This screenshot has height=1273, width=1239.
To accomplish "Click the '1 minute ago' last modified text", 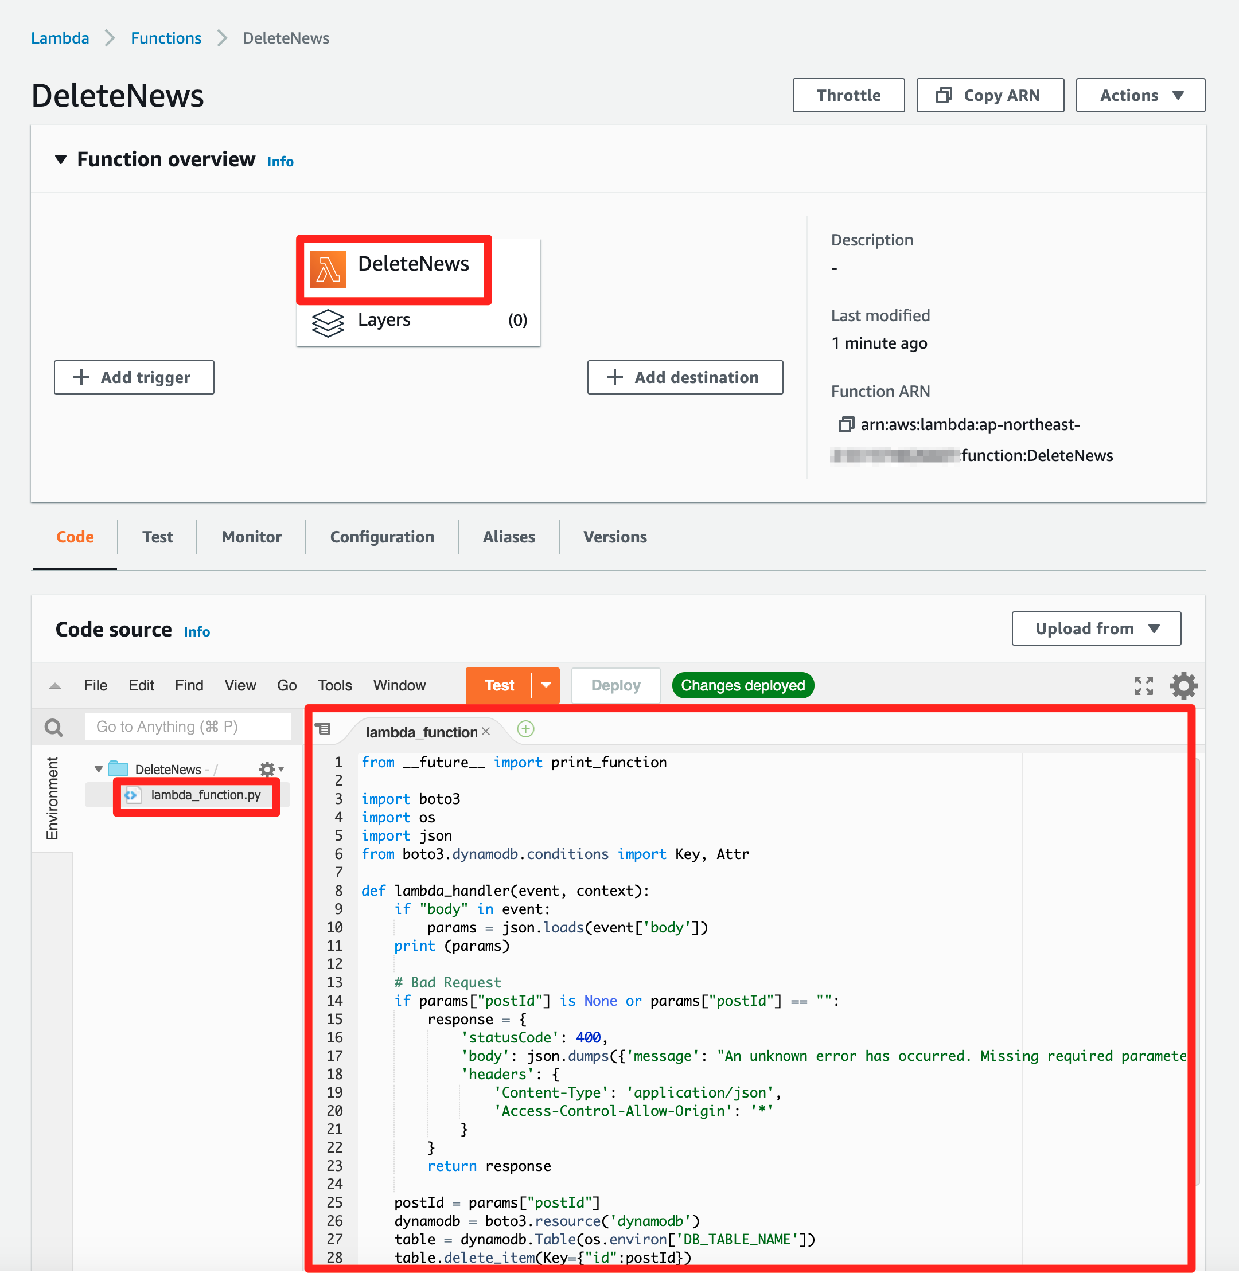I will pyautogui.click(x=879, y=343).
